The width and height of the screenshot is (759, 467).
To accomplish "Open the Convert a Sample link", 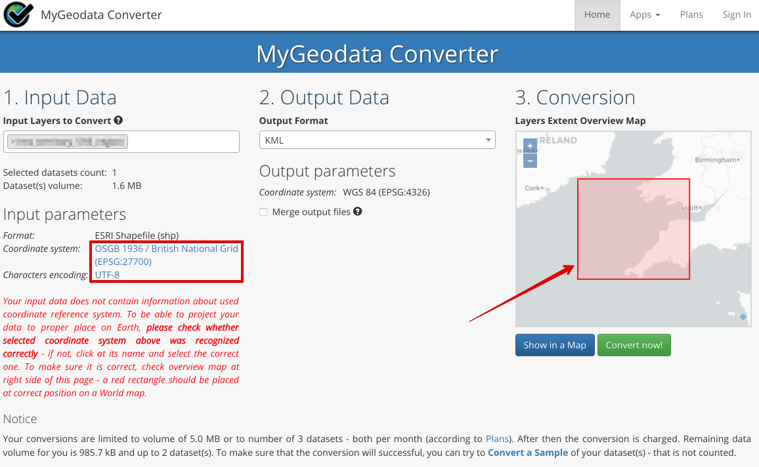I will 527,453.
